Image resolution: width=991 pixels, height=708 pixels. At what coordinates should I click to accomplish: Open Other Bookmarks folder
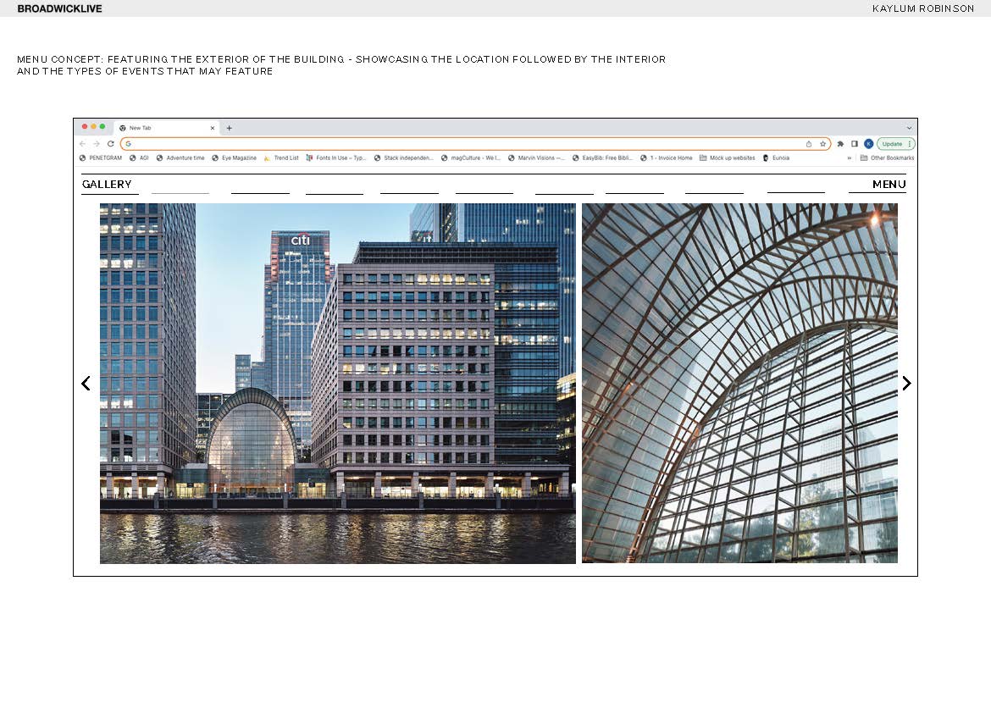pos(887,158)
